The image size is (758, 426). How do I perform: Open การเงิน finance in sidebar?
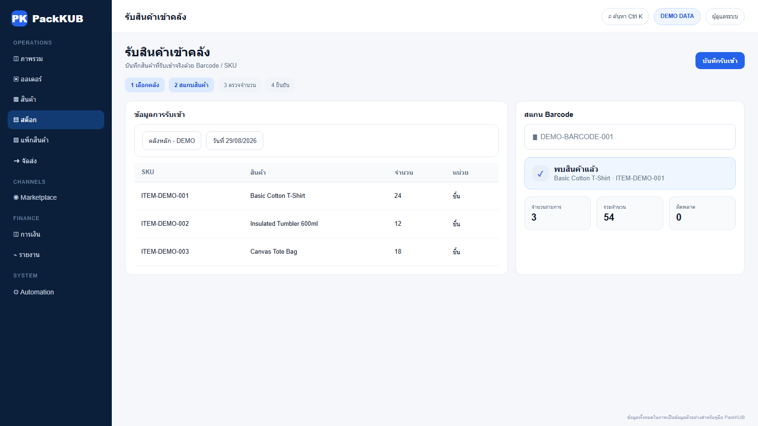(x=56, y=234)
